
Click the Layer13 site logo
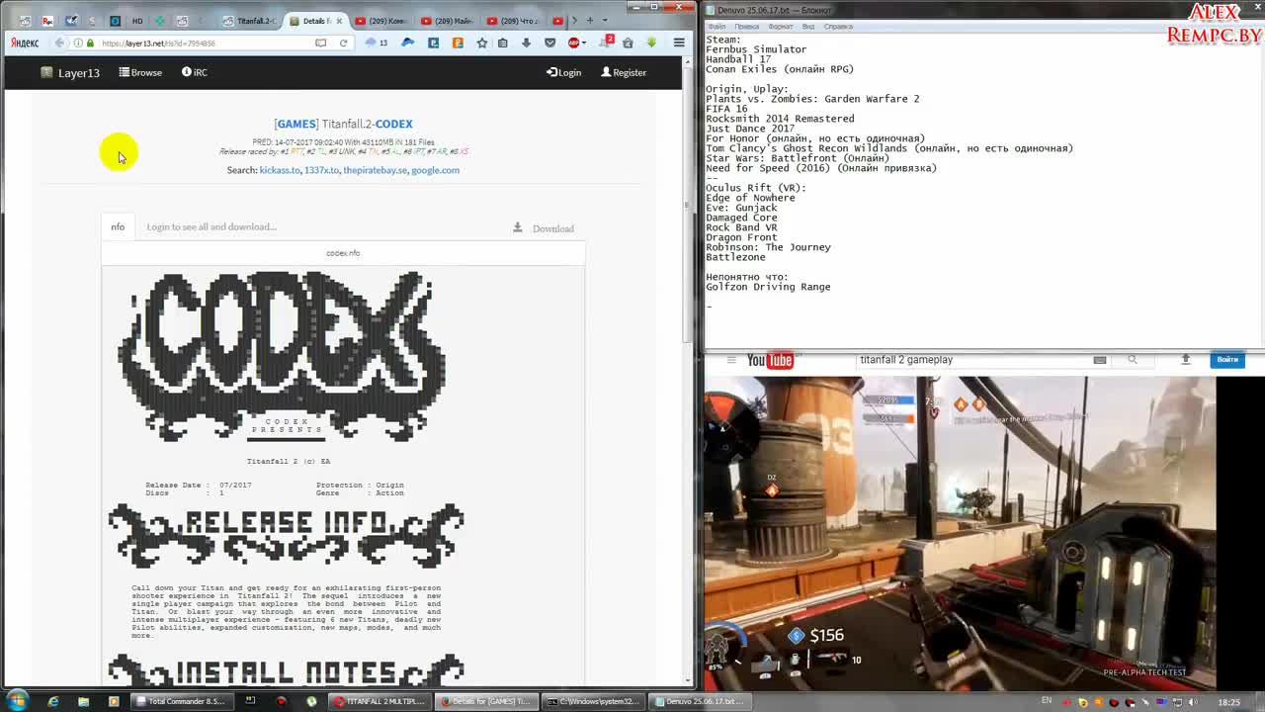(x=70, y=72)
